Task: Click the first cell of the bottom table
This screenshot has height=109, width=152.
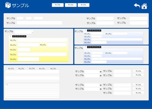Action: (11, 71)
